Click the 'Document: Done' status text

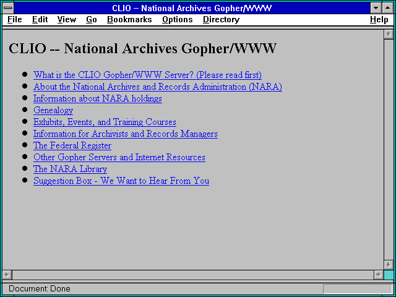pos(40,289)
